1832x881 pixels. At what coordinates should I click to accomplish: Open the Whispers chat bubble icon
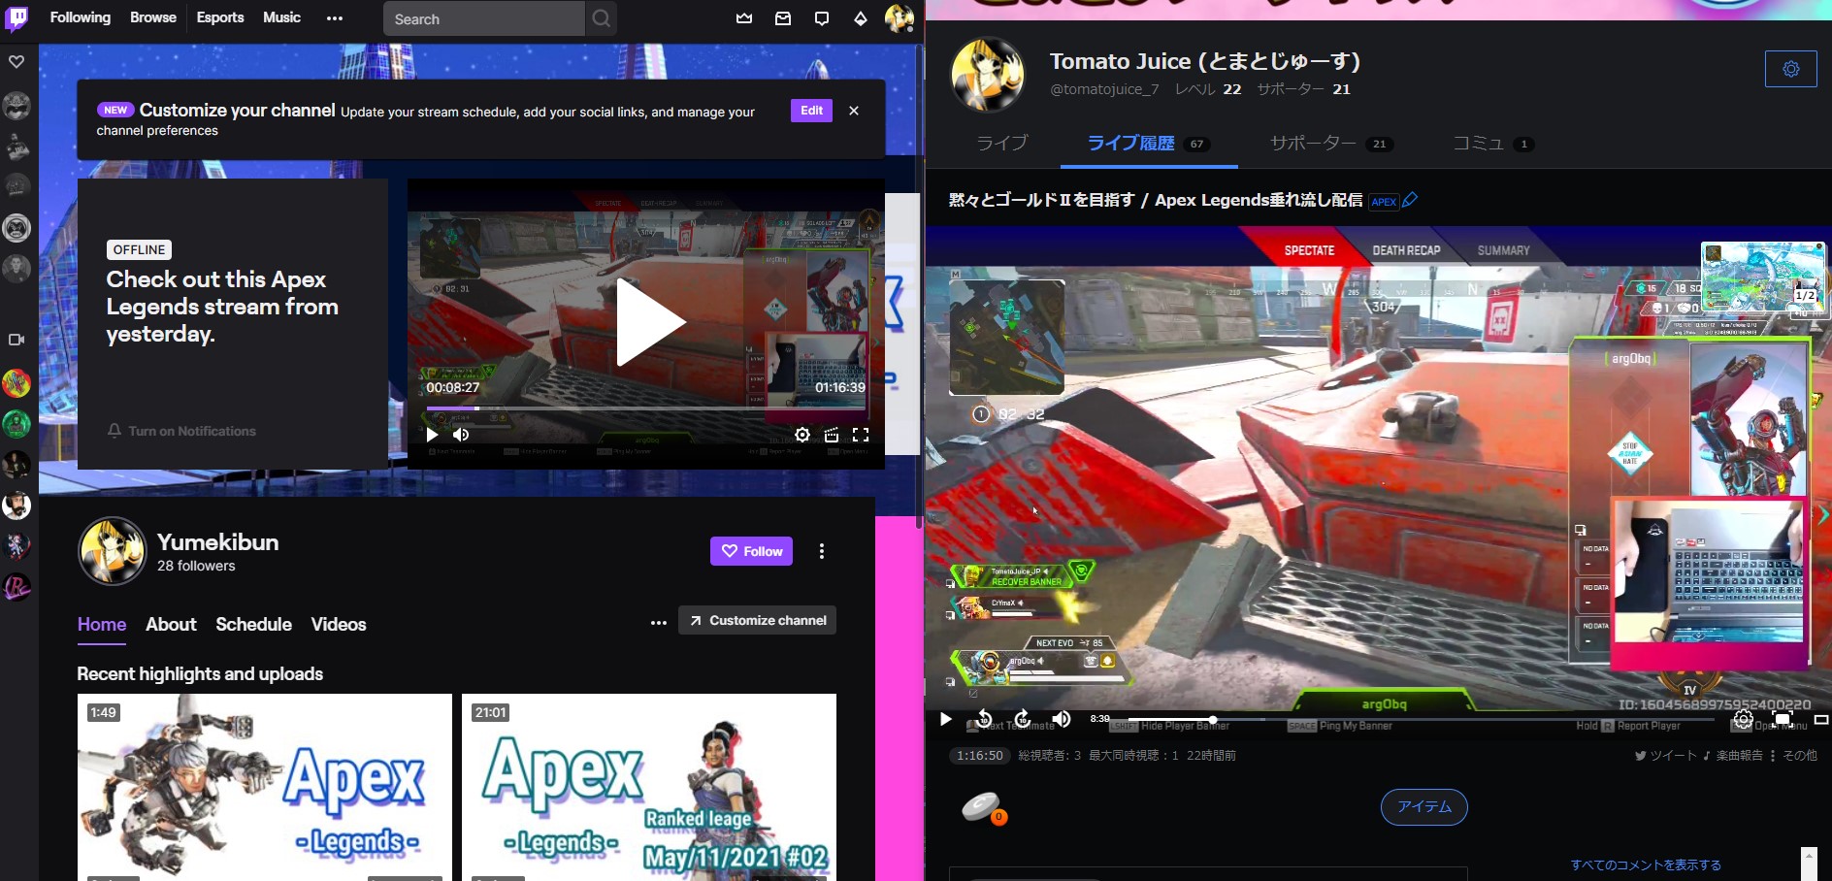pyautogui.click(x=822, y=18)
